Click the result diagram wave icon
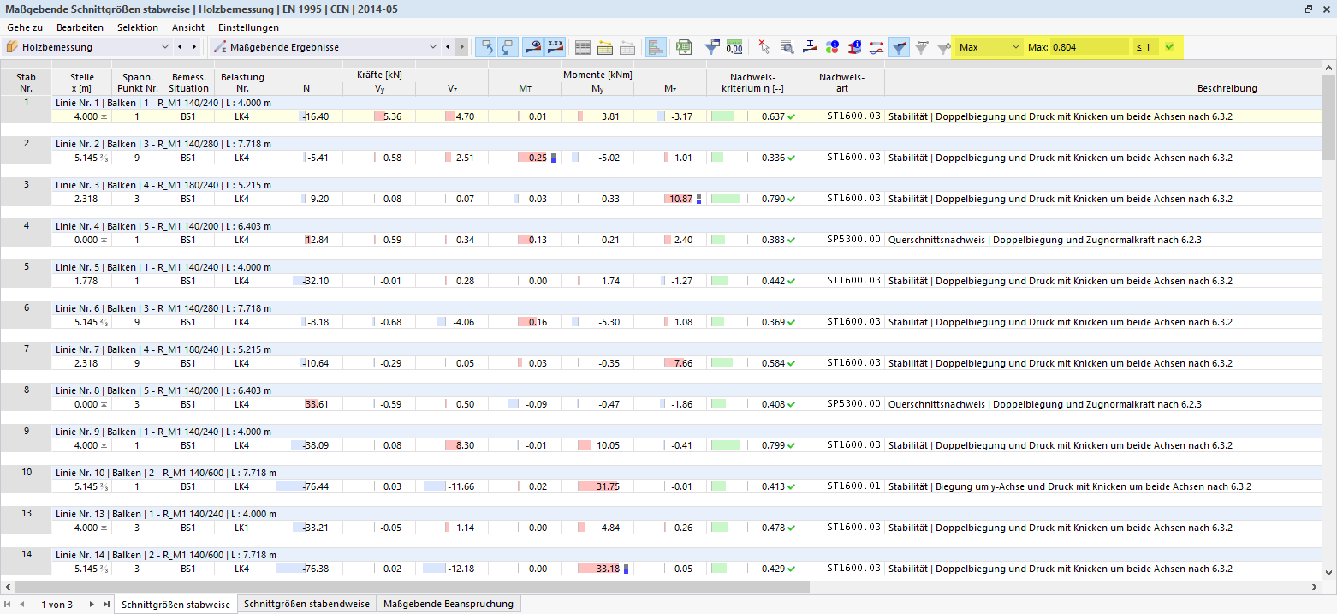The width and height of the screenshot is (1337, 614). tap(876, 47)
